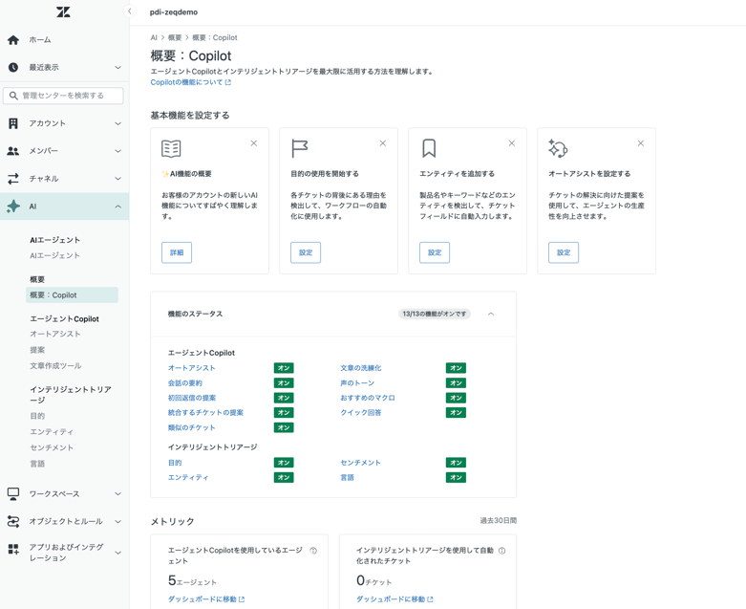Open 言語 in sidebar menu
746x609 pixels.
tap(37, 464)
